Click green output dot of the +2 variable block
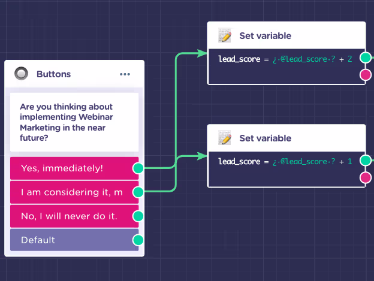This screenshot has height=281, width=374. (x=366, y=58)
